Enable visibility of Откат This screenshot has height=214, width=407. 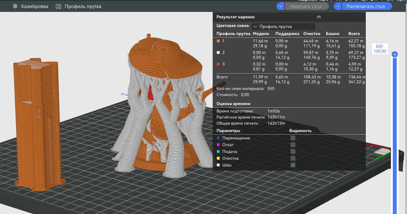293,145
